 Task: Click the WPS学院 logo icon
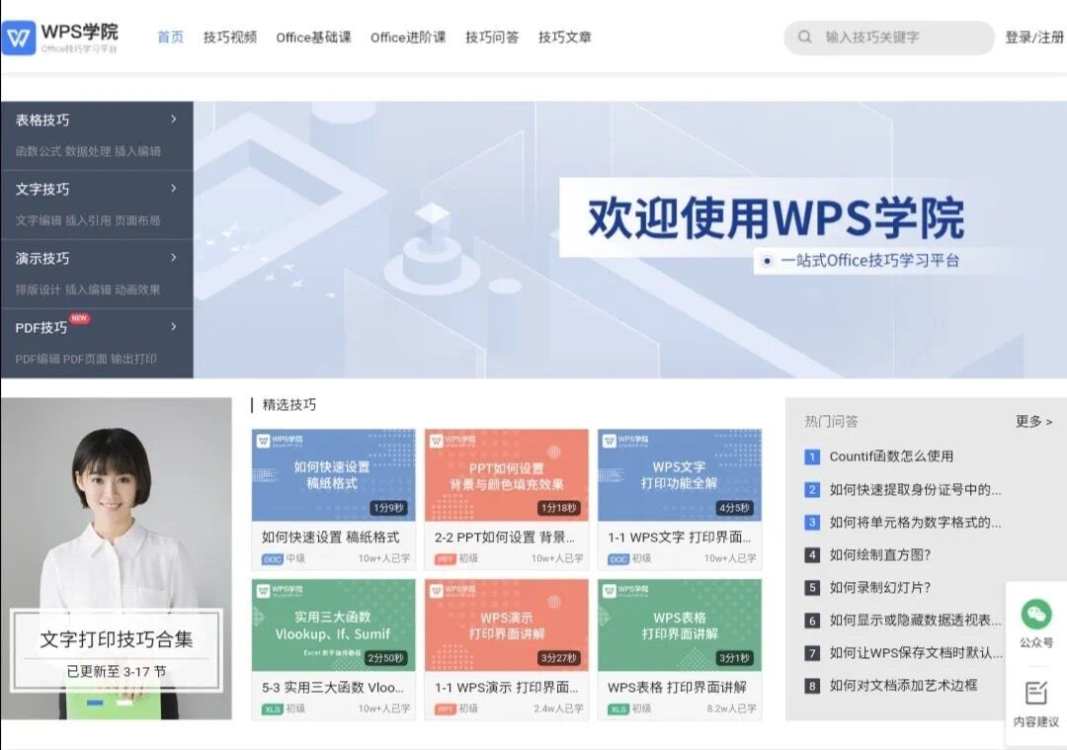(20, 38)
